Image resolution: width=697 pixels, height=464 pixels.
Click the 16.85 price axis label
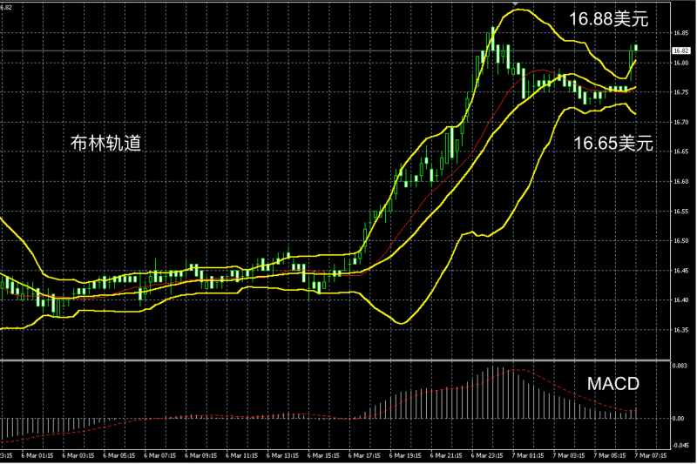pos(679,34)
